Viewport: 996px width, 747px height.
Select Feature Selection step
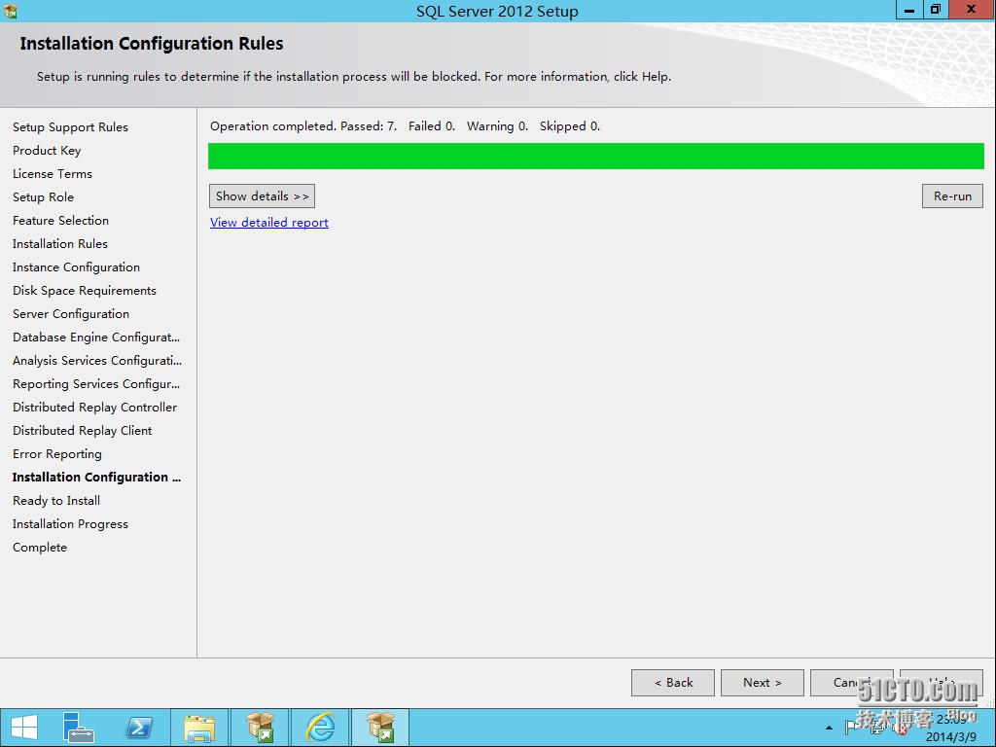tap(61, 221)
